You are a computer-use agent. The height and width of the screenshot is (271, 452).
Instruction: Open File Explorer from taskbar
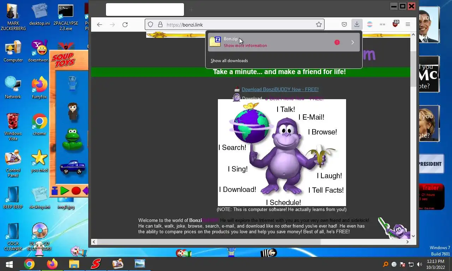(x=74, y=264)
